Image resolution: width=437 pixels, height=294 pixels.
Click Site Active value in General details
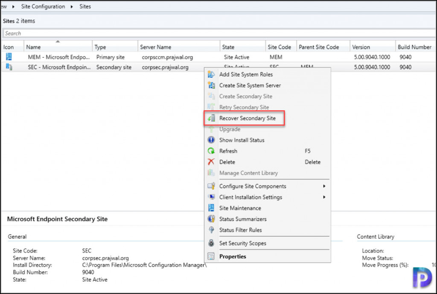95,279
